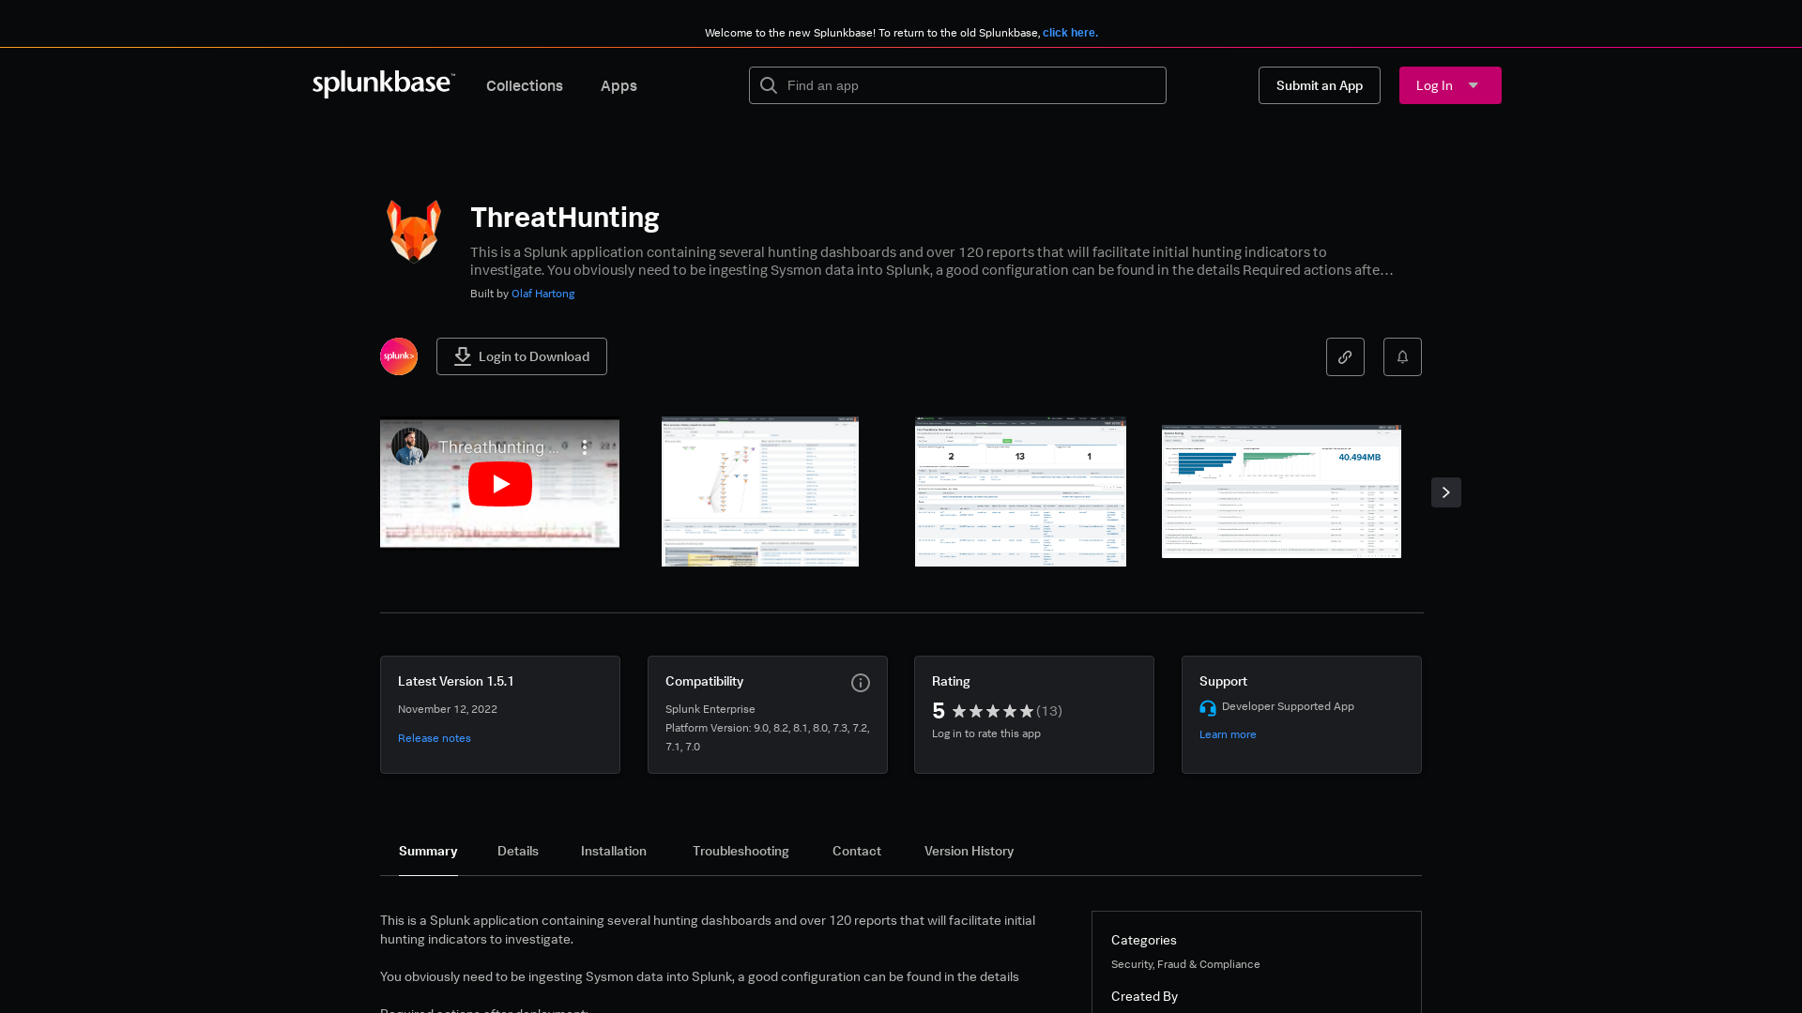The width and height of the screenshot is (1802, 1013).
Task: Focus the Find an app search field
Action: (x=957, y=85)
